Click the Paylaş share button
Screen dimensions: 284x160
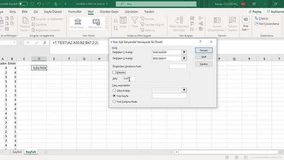(x=255, y=12)
